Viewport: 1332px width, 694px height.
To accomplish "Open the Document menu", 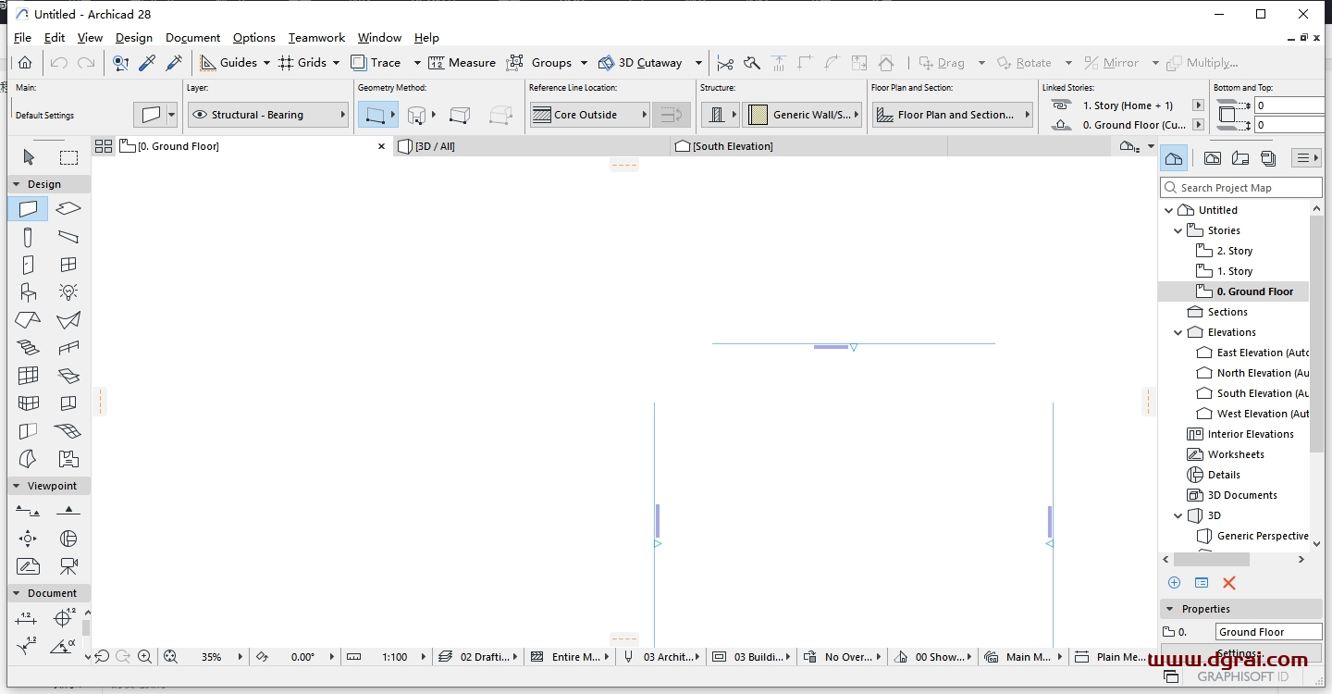I will [x=192, y=38].
